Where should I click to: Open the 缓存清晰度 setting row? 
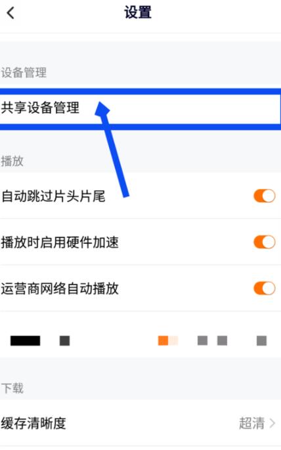140,423
